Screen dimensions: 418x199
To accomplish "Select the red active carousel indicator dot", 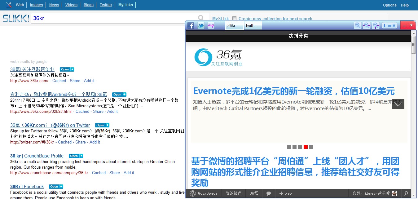I will [x=306, y=147].
